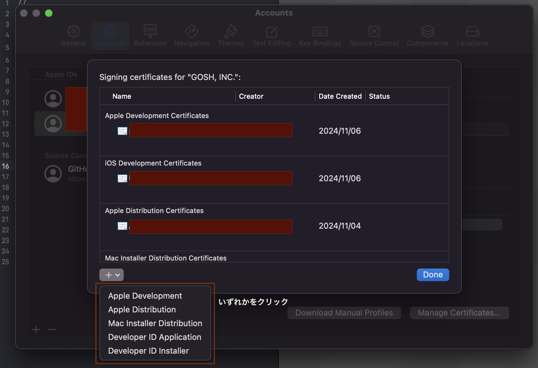The image size is (538, 368).
Task: Choose Apple Development from the menu
Action: 145,296
